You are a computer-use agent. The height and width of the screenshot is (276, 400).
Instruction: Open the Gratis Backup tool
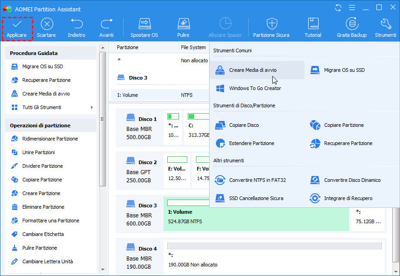(351, 24)
